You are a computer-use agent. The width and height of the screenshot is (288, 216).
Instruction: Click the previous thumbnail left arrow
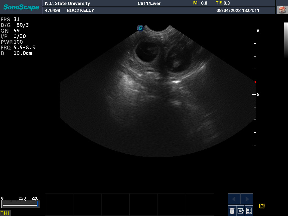(x=234, y=199)
